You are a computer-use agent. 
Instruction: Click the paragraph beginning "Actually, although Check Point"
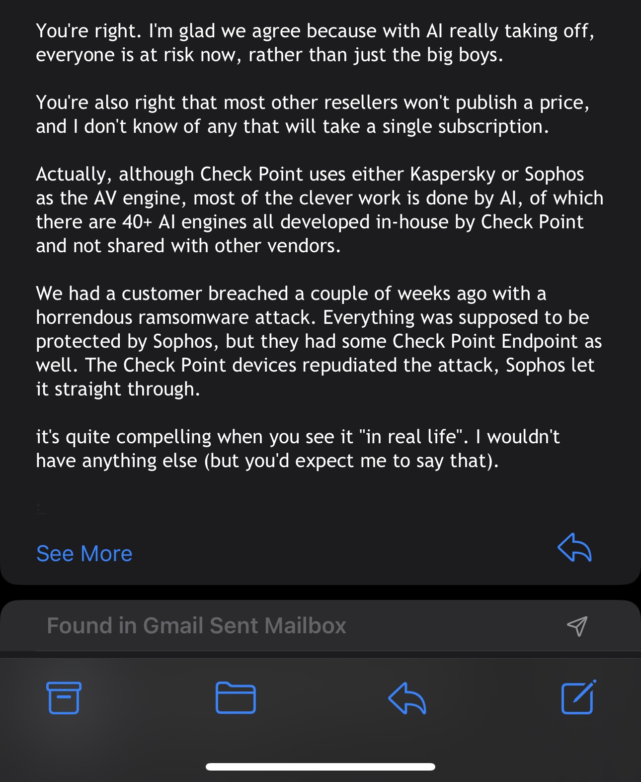[x=319, y=210]
